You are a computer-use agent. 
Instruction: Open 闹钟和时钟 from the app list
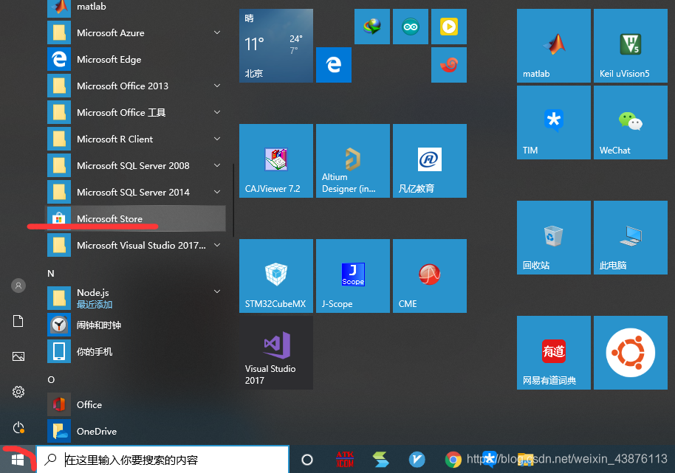(x=135, y=325)
